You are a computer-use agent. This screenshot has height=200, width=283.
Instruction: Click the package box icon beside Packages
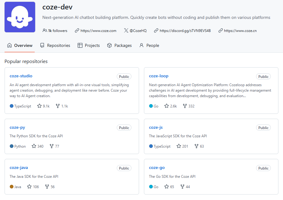[109, 45]
